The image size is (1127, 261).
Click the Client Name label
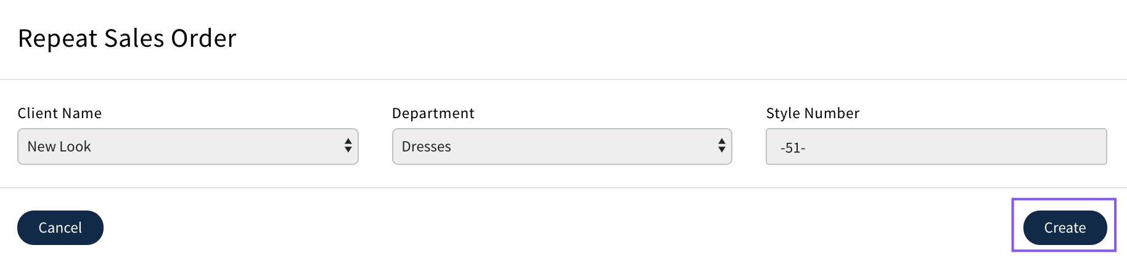pos(60,113)
